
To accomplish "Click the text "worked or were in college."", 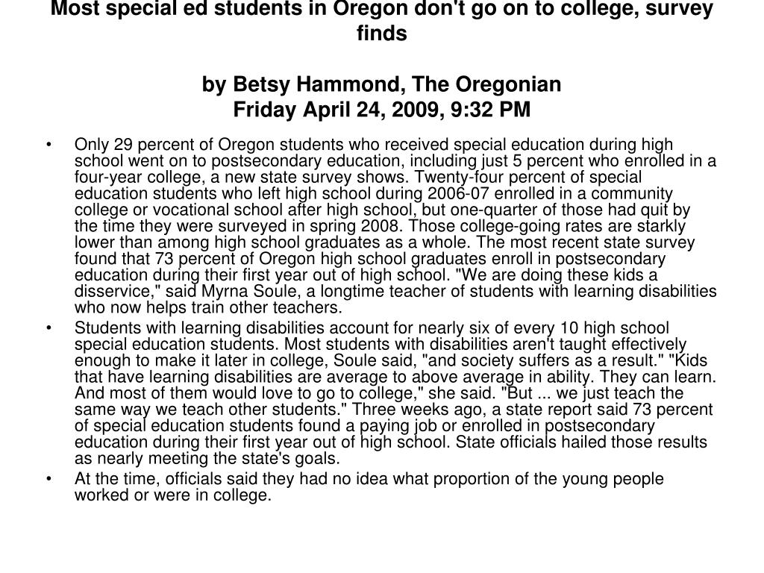I will [x=173, y=495].
